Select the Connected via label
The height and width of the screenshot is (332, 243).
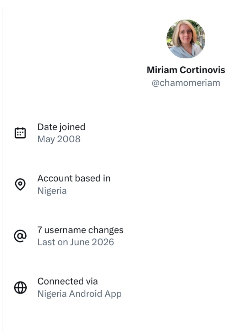coord(68,281)
